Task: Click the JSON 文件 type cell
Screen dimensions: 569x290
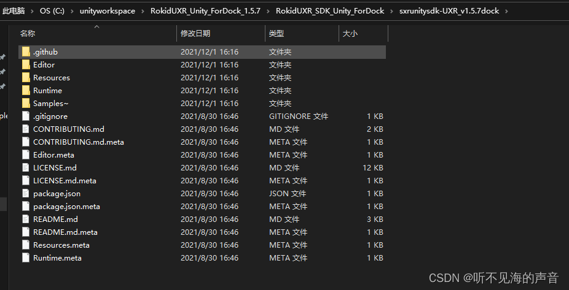Action: click(x=288, y=194)
